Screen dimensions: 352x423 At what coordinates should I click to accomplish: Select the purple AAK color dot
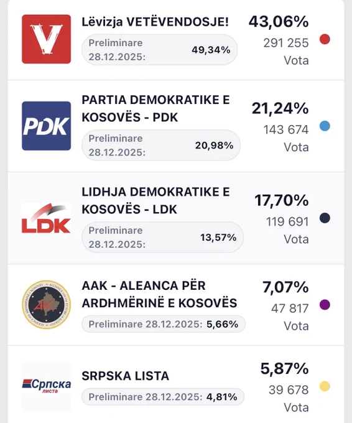coord(325,305)
